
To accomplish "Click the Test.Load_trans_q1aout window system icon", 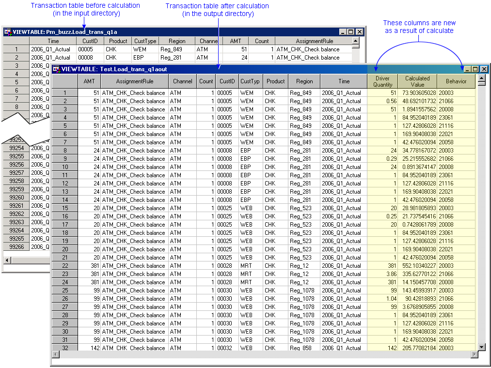I will click(x=56, y=69).
